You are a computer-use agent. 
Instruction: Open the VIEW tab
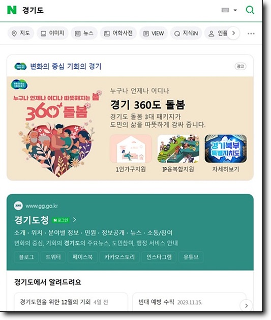[x=154, y=33]
